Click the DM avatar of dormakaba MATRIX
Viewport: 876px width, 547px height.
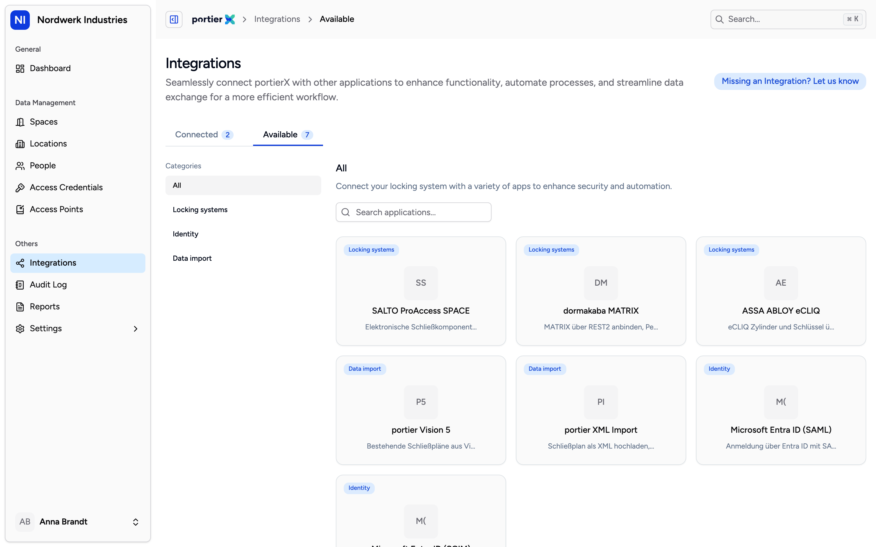[601, 283]
